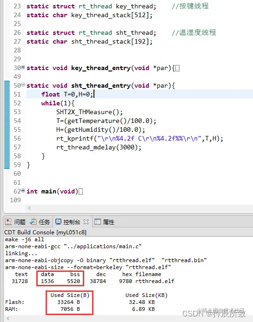
Task: Click line number 51 in the gutter
Action: (17, 94)
